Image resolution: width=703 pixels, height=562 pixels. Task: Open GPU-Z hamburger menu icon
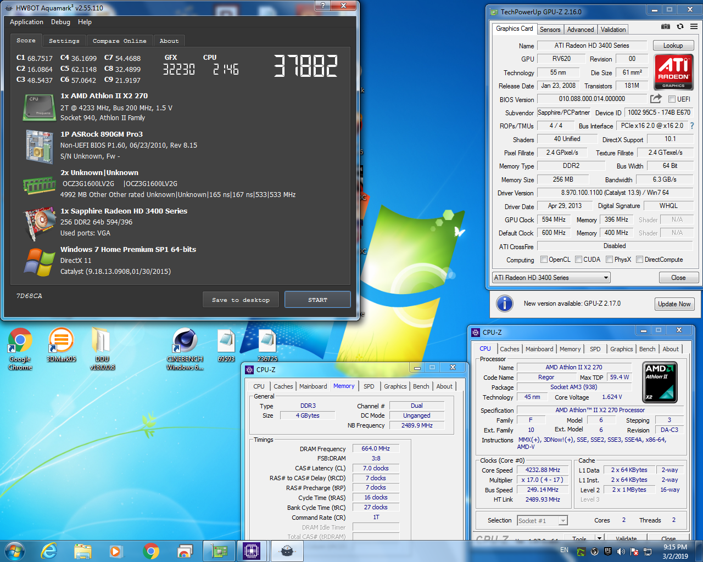pyautogui.click(x=694, y=26)
